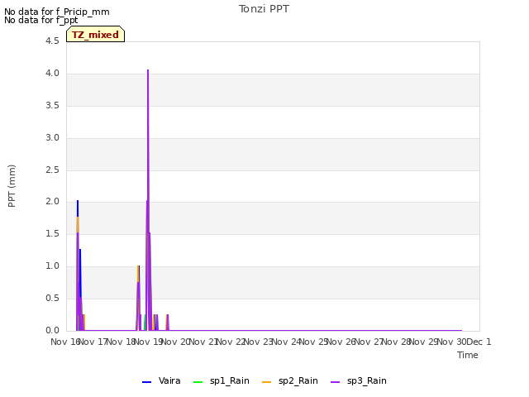Image resolution: width=529 pixels, height=397 pixels.
Task: Click the 0.5 y-axis tick value
Action: point(52,298)
